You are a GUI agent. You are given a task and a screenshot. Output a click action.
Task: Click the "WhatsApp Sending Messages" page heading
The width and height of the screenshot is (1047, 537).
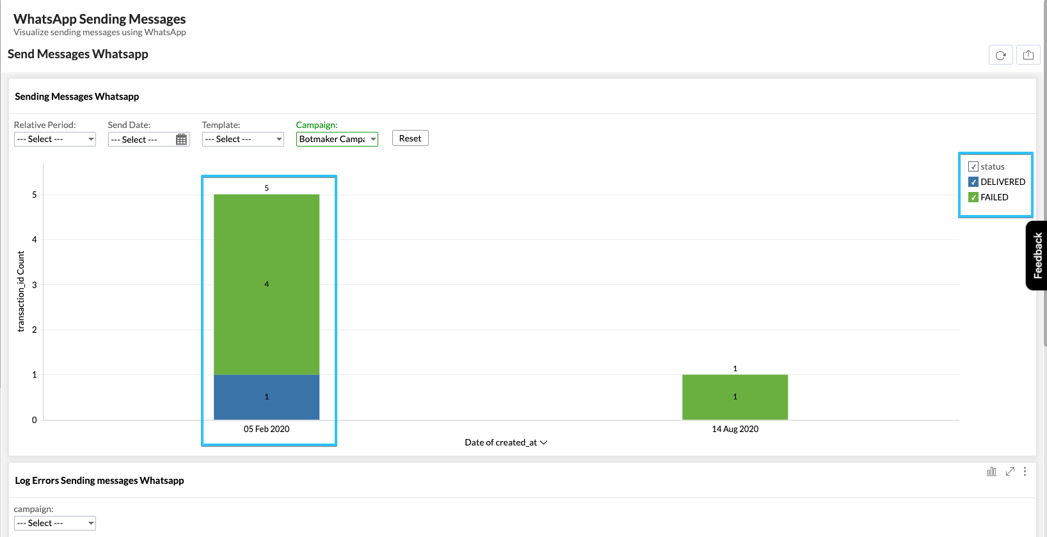point(100,19)
